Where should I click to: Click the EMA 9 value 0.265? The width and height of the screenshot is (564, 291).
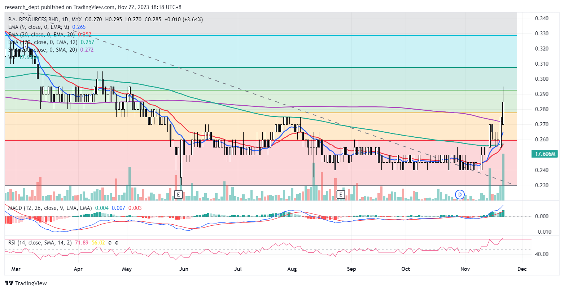pyautogui.click(x=79, y=27)
